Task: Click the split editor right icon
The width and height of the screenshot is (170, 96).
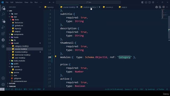Action: pos(164,7)
